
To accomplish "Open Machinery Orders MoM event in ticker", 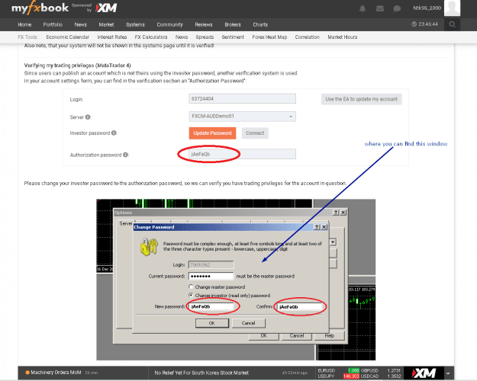I will (x=56, y=373).
